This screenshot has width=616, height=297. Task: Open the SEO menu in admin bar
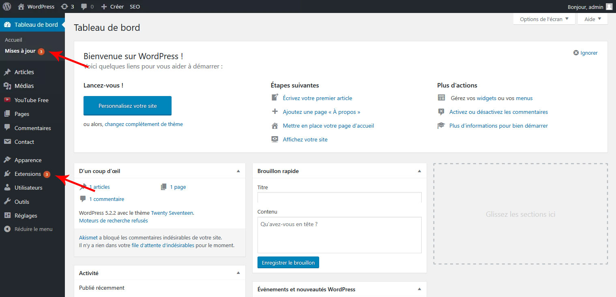coord(135,6)
